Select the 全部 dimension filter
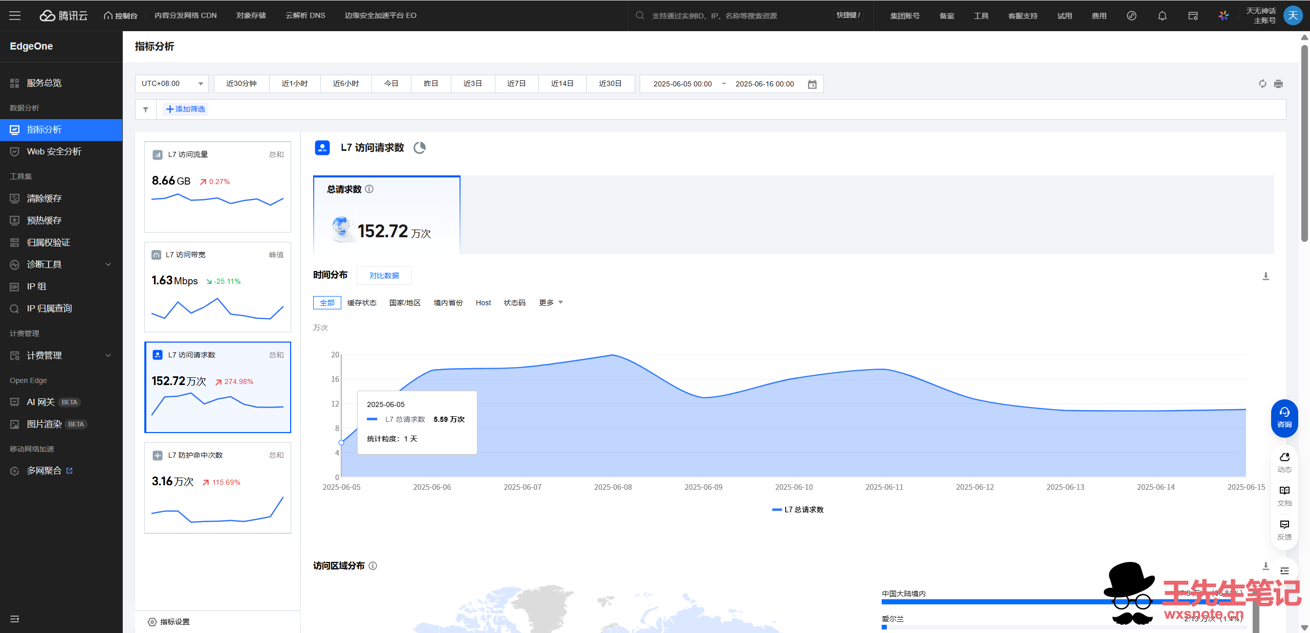 (x=327, y=303)
